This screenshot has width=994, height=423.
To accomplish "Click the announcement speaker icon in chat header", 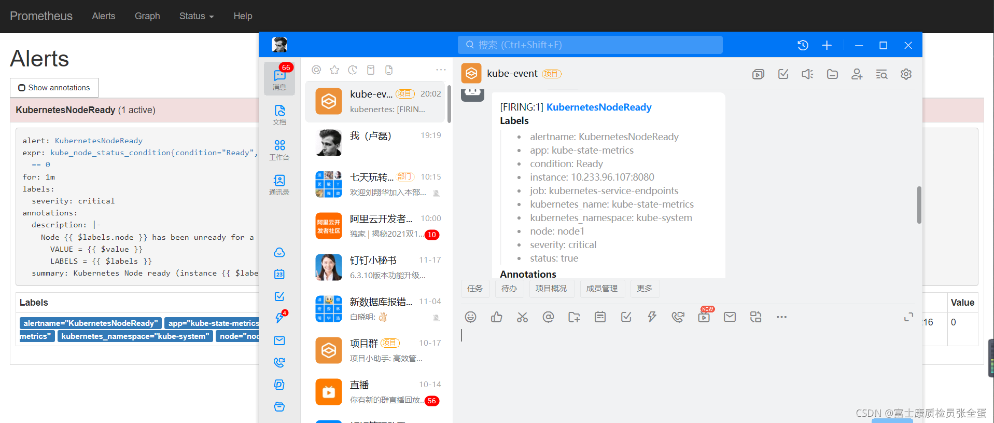I will [x=807, y=74].
